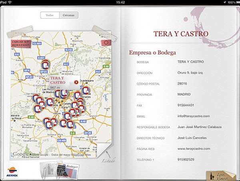The width and height of the screenshot is (240, 181).
Task: Switch to the Todas tab
Action: (50, 15)
